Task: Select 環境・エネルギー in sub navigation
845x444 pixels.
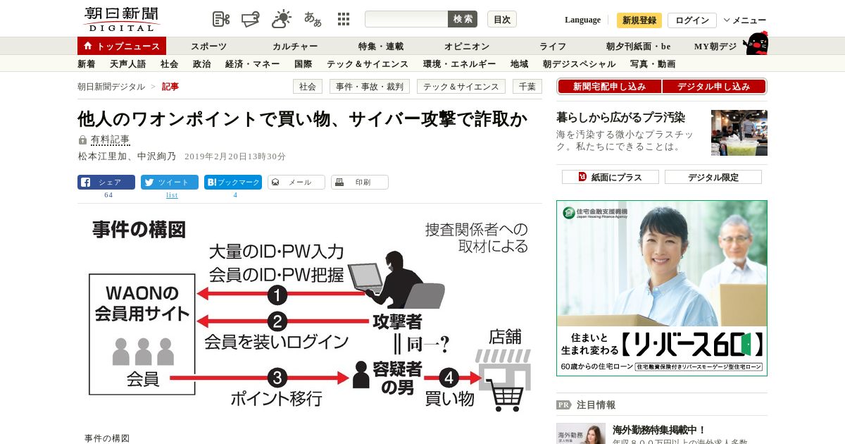Action: 460,64
